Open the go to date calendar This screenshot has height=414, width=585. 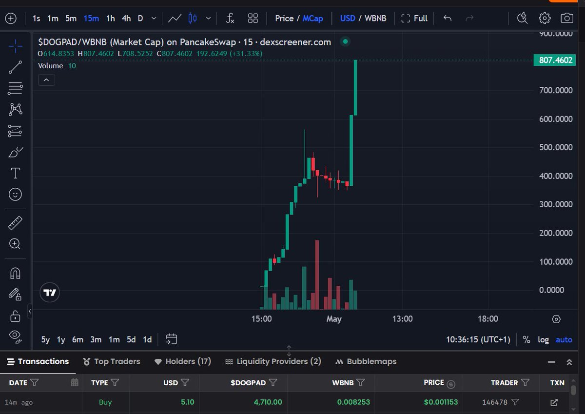[171, 339]
